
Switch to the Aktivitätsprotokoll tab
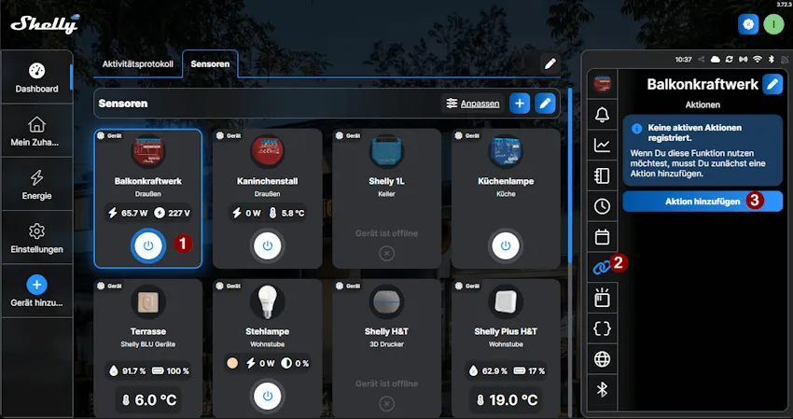pyautogui.click(x=137, y=64)
